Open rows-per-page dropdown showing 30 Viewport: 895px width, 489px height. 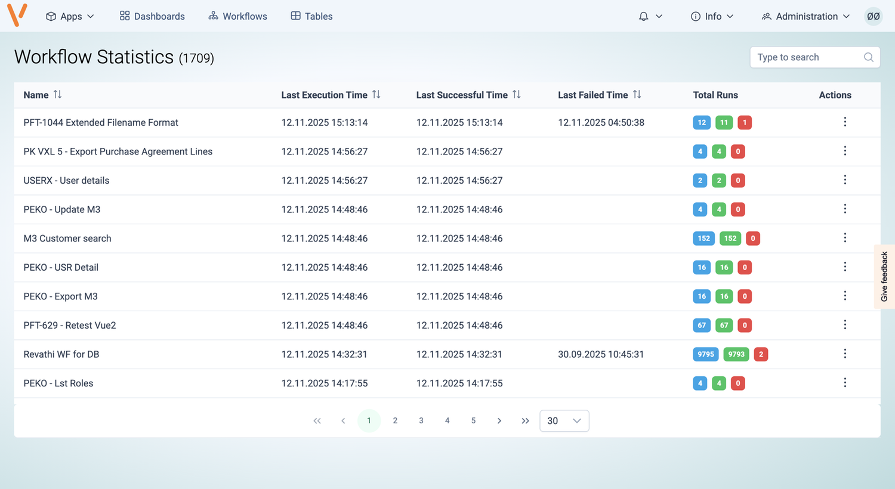pyautogui.click(x=564, y=421)
